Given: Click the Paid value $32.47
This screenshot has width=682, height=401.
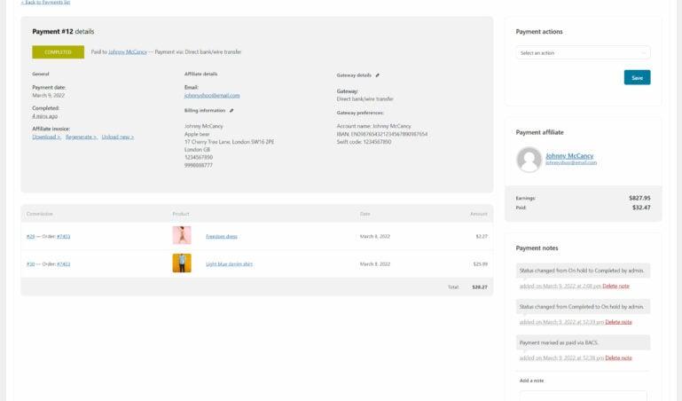Looking at the screenshot, I should tap(641, 208).
